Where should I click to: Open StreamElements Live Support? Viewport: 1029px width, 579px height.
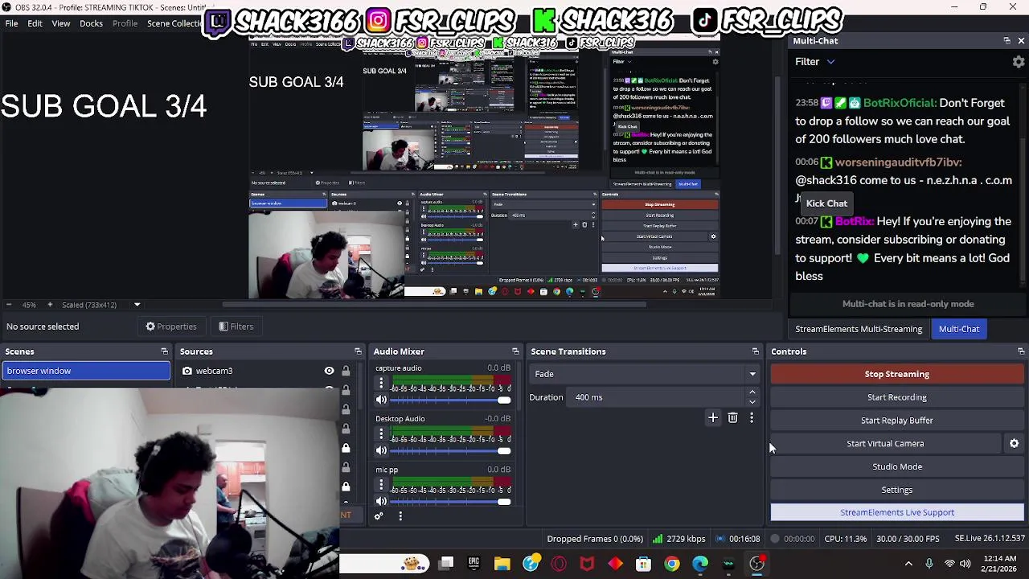point(897,512)
